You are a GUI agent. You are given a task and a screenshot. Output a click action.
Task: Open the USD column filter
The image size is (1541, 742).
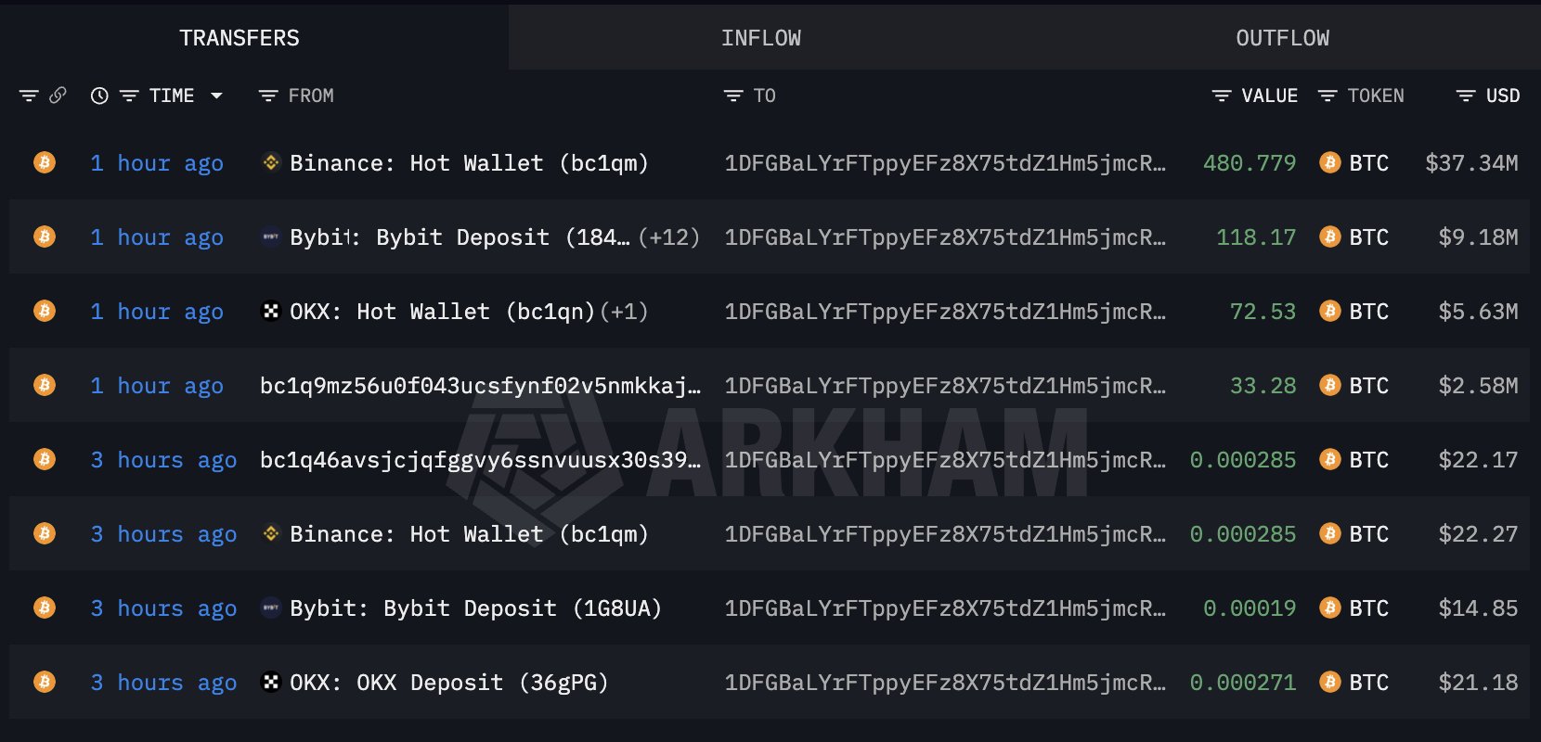point(1466,96)
